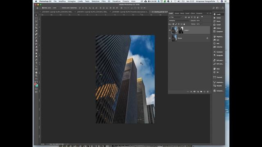Image resolution: width=262 pixels, height=147 pixels.
Task: Click the Paragrafo panel button
Action: [x=218, y=56]
